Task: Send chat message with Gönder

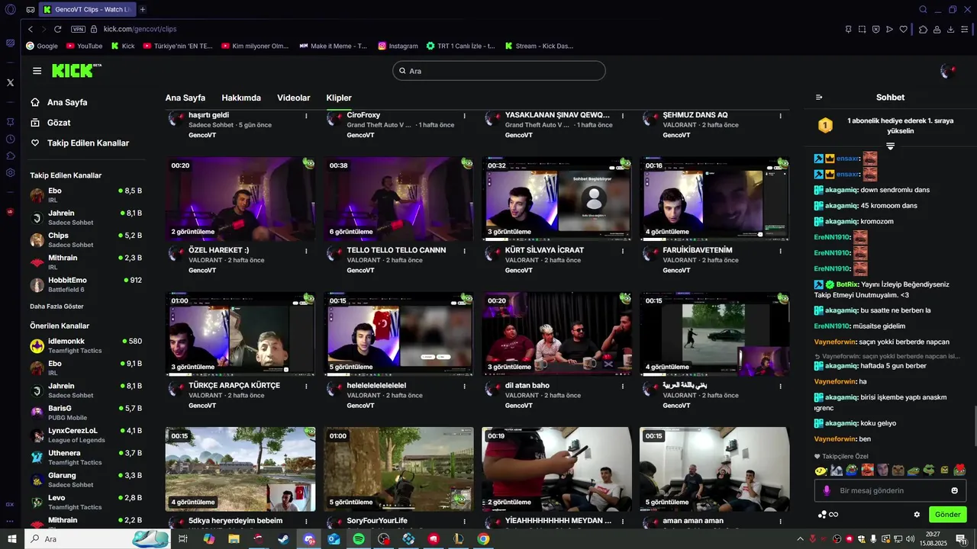Action: (x=948, y=514)
